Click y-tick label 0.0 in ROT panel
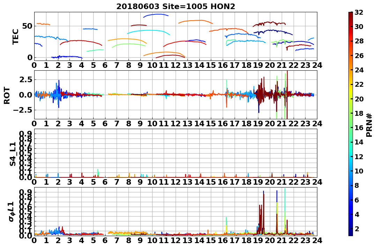This screenshot has height=248, width=376. tap(25, 95)
